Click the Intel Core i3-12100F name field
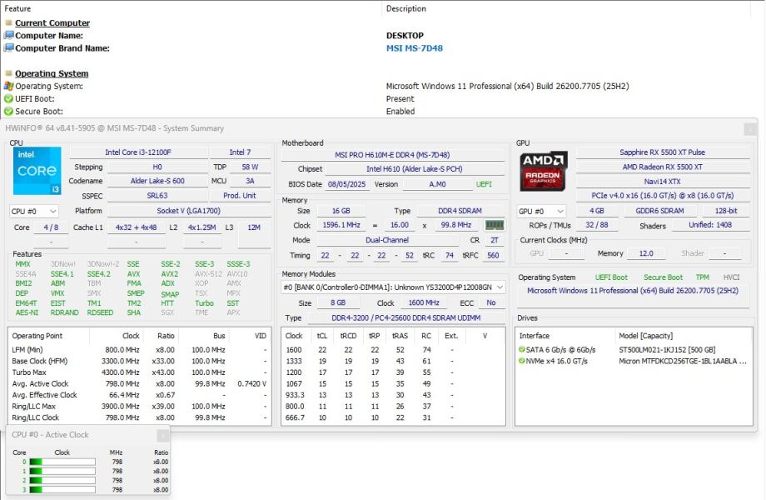 click(x=138, y=152)
